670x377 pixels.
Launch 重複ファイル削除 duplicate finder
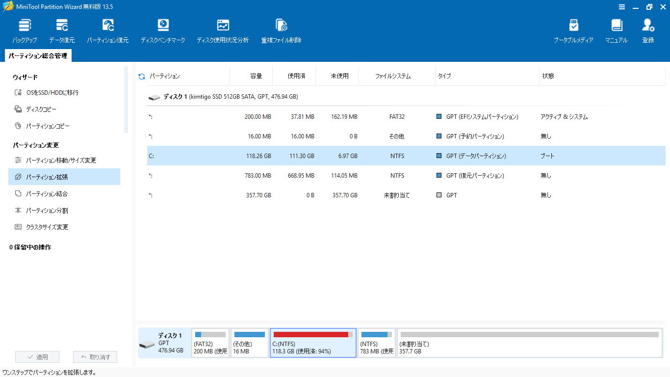coord(281,31)
